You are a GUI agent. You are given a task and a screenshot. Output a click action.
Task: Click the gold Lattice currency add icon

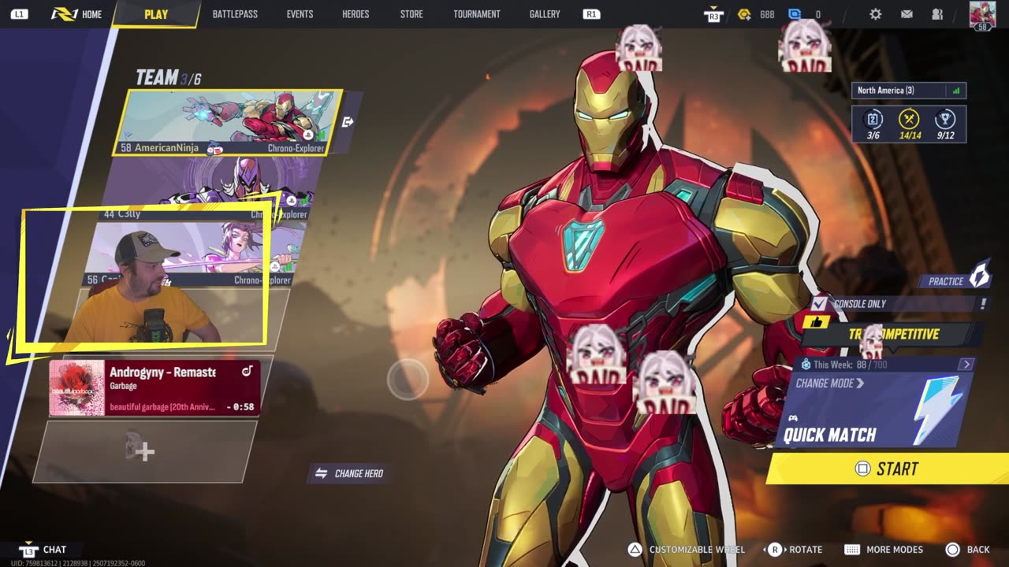click(x=743, y=14)
